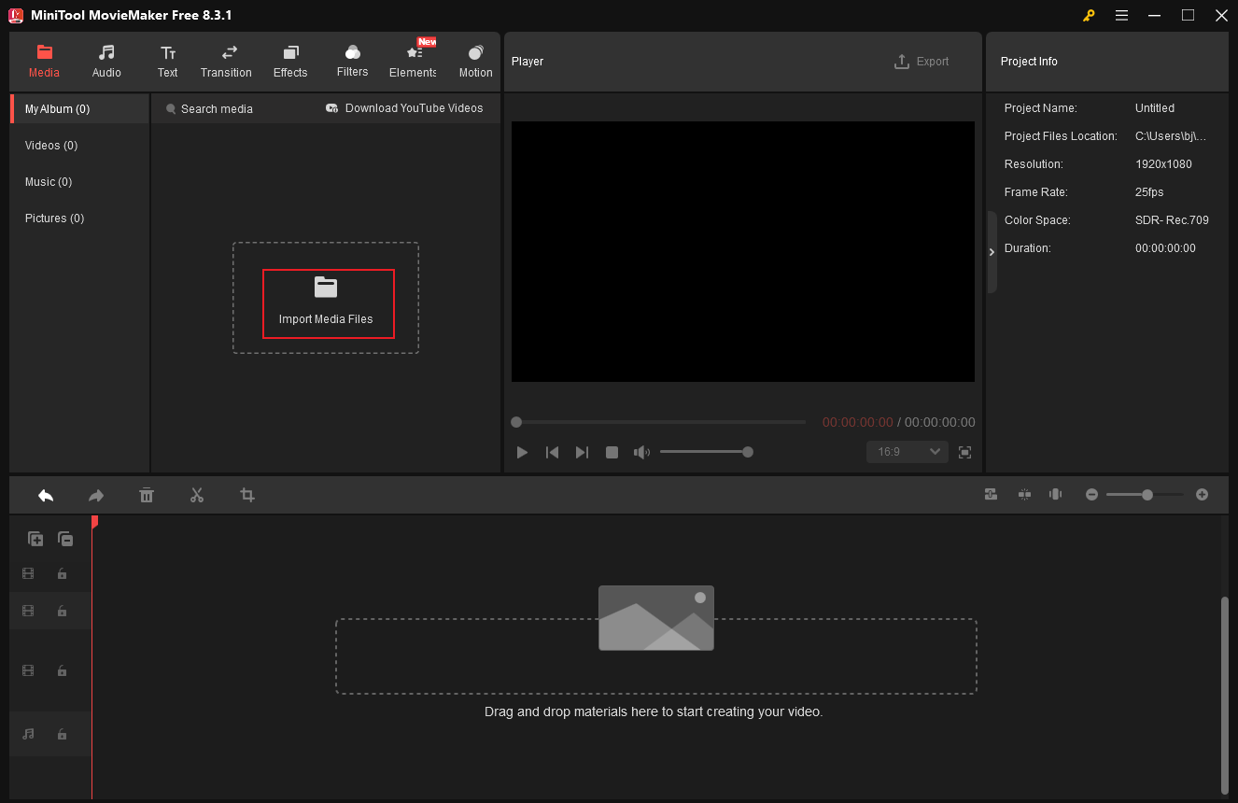Click the Delete (trash) icon
Screen dimensions: 1238x803
(147, 495)
